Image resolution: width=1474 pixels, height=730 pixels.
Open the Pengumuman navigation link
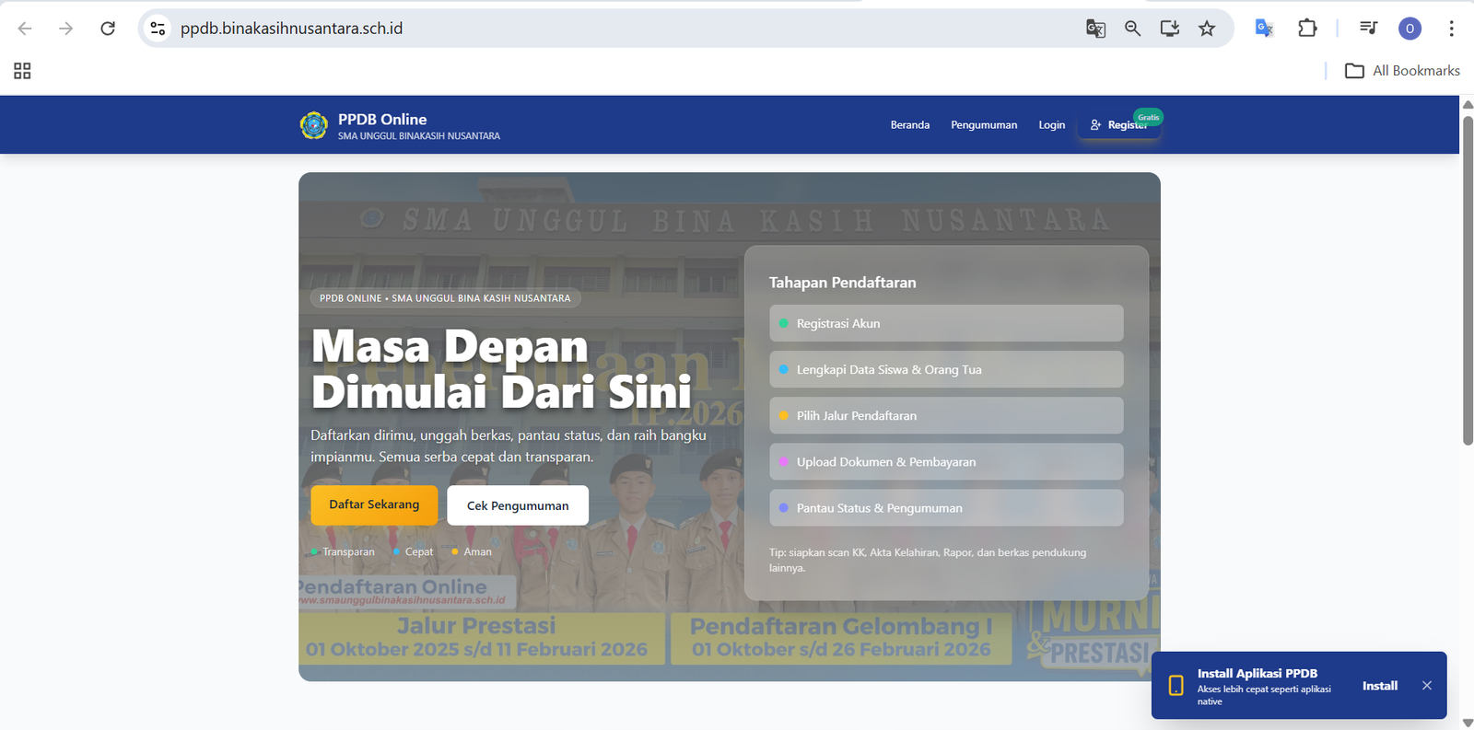[984, 125]
